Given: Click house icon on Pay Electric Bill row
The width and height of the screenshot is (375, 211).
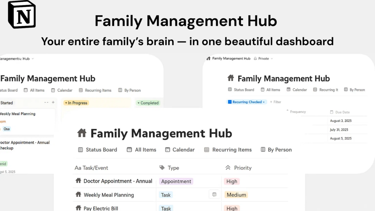Looking at the screenshot, I should pos(78,208).
